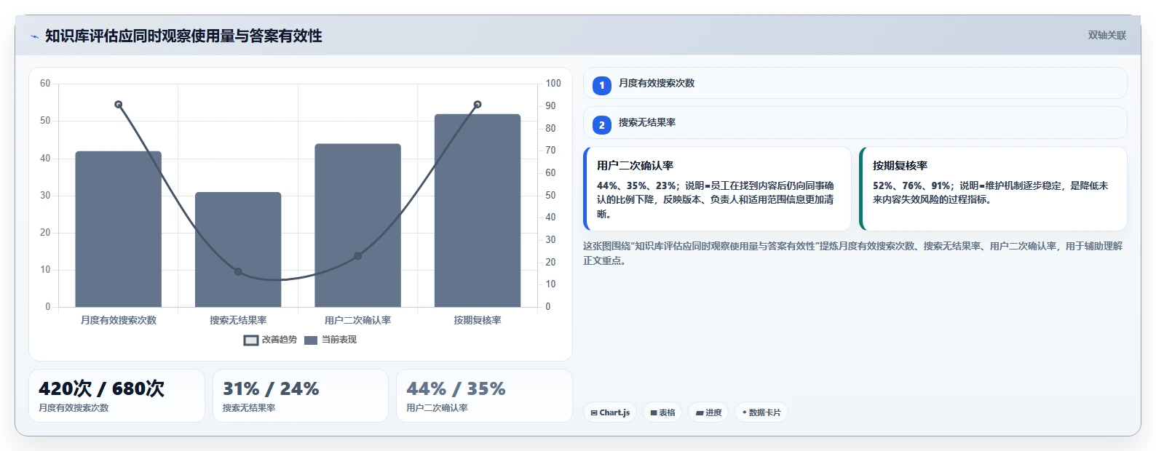The image size is (1156, 451).
Task: Click the 按期复核率 bar in chart
Action: 478,210
